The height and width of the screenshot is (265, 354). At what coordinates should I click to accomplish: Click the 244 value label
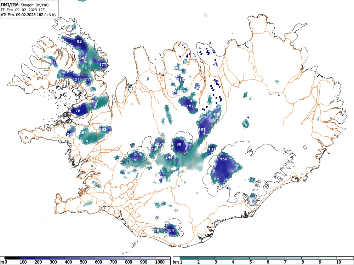pos(169,157)
